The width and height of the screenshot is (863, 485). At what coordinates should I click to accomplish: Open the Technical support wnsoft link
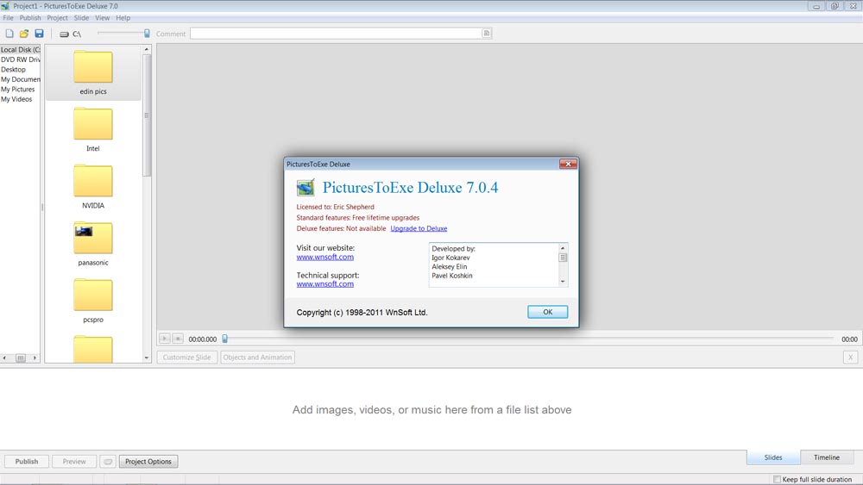click(324, 284)
